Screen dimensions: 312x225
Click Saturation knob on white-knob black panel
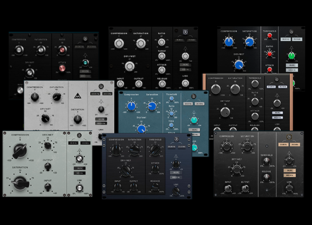tap(141, 43)
